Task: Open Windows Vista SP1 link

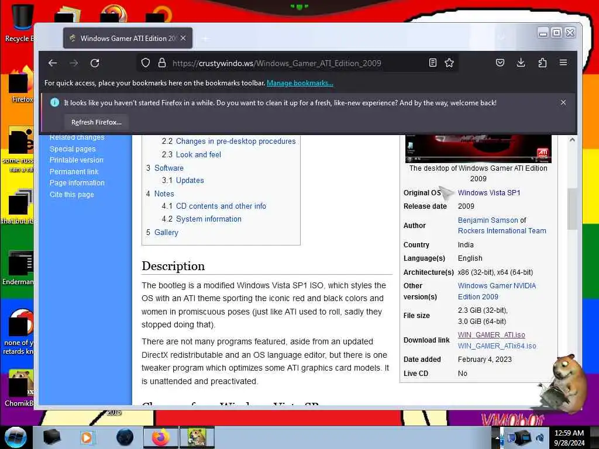Action: click(489, 193)
